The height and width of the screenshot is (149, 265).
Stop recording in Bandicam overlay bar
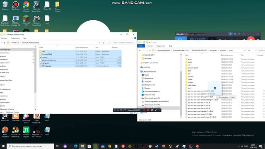[148, 110]
